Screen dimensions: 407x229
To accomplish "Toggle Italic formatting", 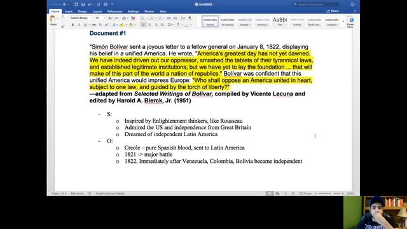I will click(x=79, y=25).
